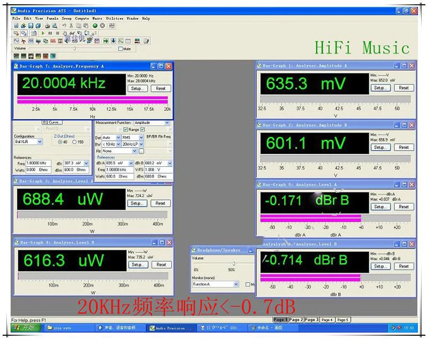Screen dimensions: 428x340
Task: Click the Undo arrow toolbar icon
Action: [x=64, y=26]
